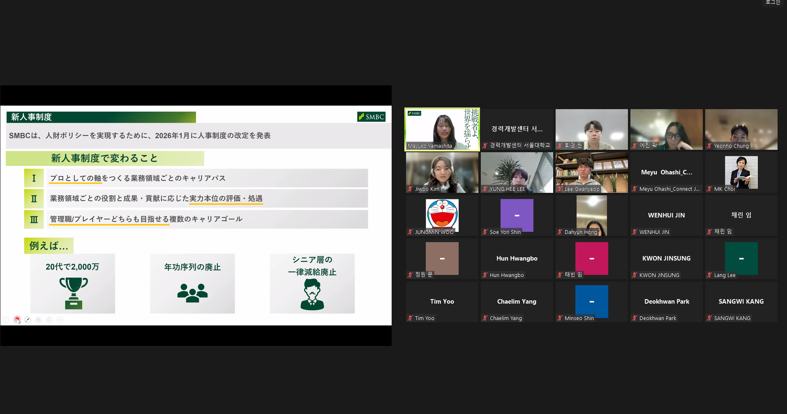
Task: Click the 로그인 login button at top right
Action: coord(773,2)
